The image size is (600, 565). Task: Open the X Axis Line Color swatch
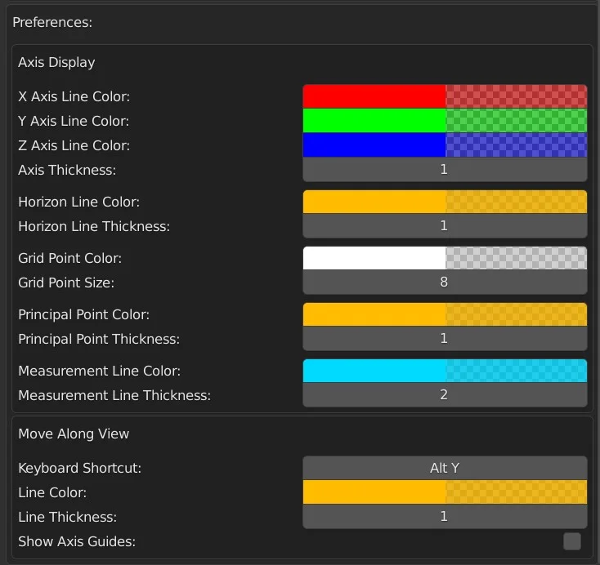coord(445,96)
